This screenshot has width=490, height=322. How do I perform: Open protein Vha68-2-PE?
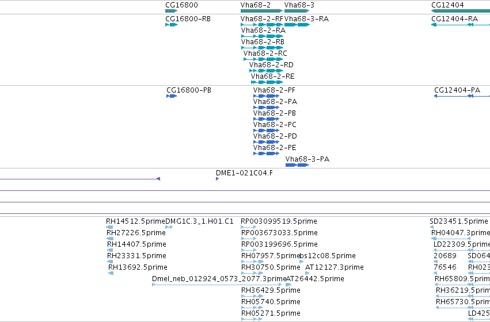click(x=275, y=148)
